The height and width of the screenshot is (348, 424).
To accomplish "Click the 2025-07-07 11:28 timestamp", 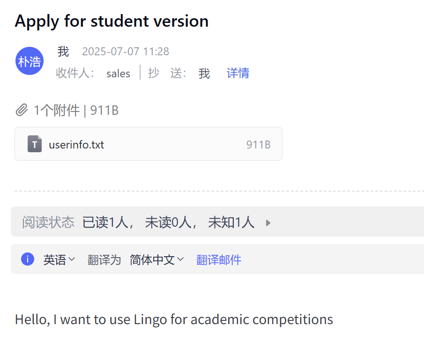I will click(126, 52).
